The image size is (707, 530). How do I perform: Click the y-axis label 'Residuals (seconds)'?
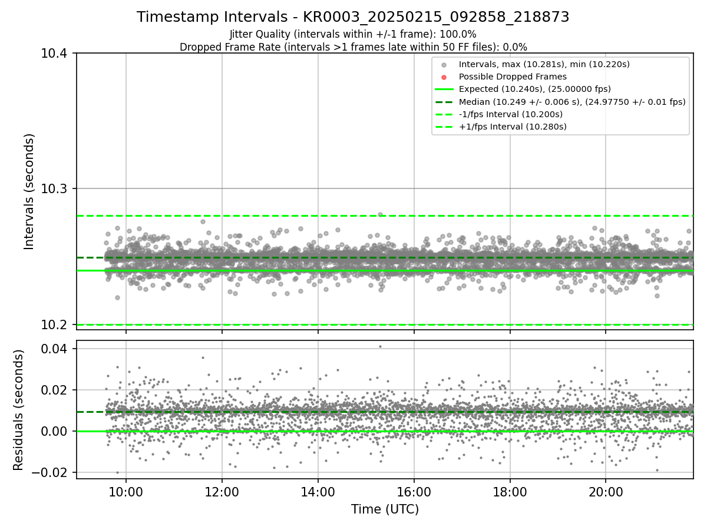coord(19,410)
